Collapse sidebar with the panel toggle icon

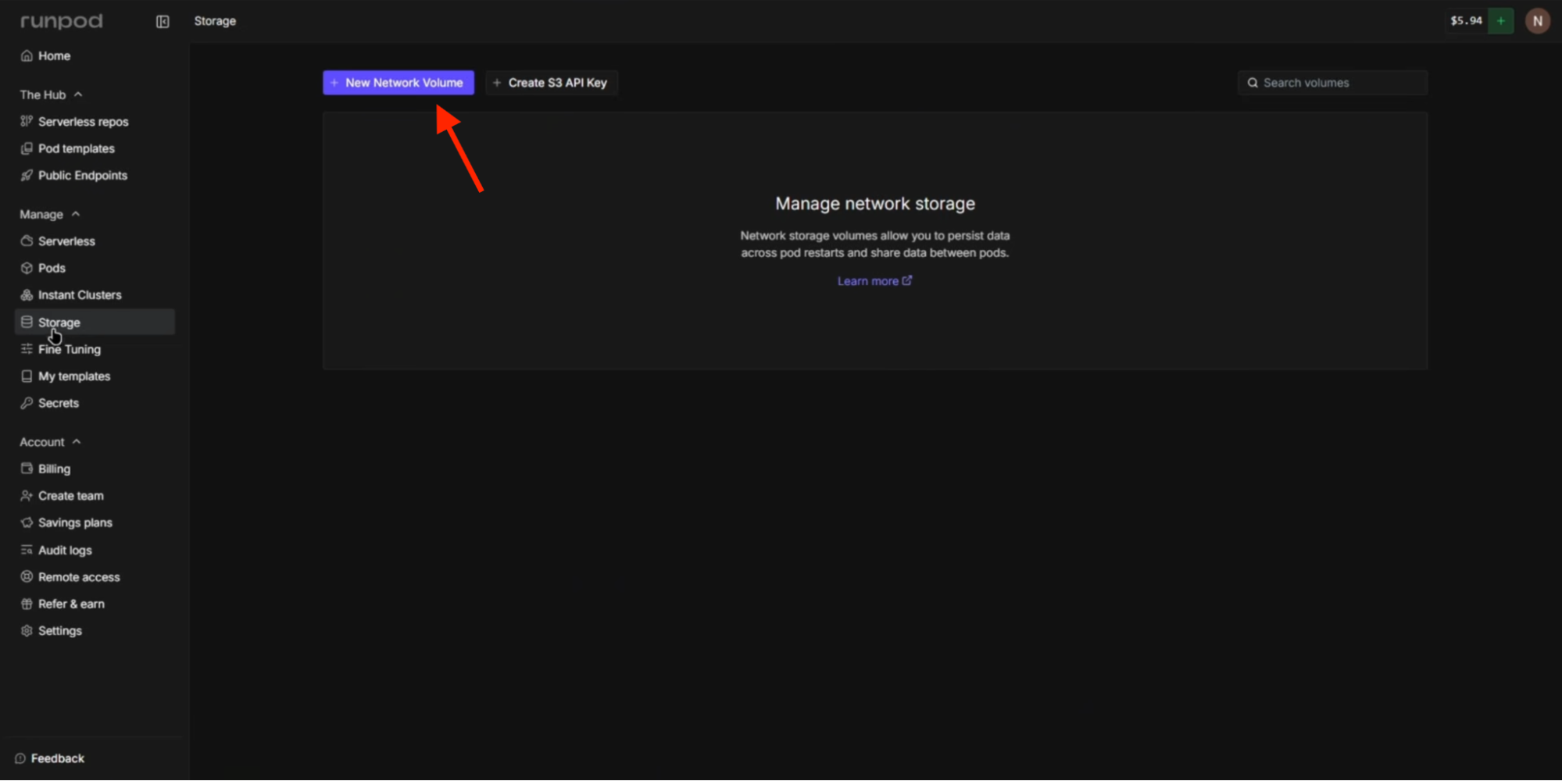coord(163,21)
